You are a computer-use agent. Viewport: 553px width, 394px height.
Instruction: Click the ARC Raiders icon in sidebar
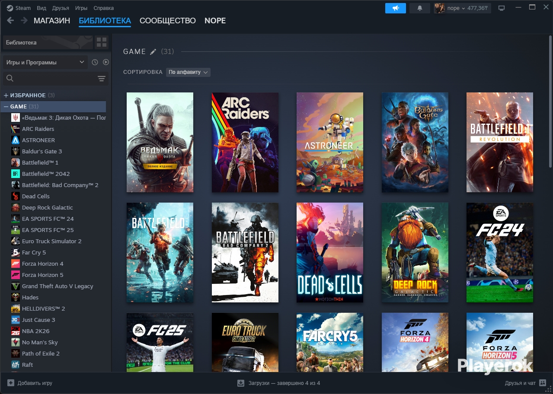[15, 129]
